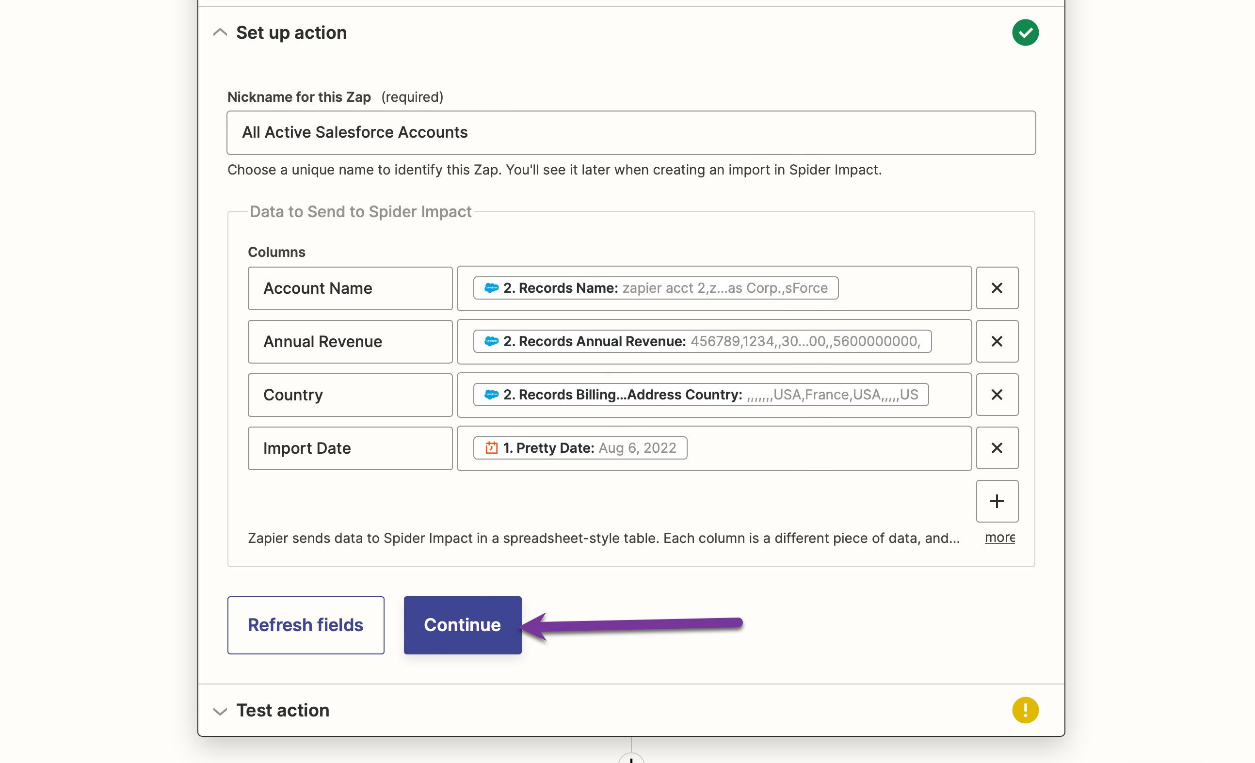This screenshot has width=1255, height=763.
Task: Click the 'Columns' label
Action: [x=276, y=252]
